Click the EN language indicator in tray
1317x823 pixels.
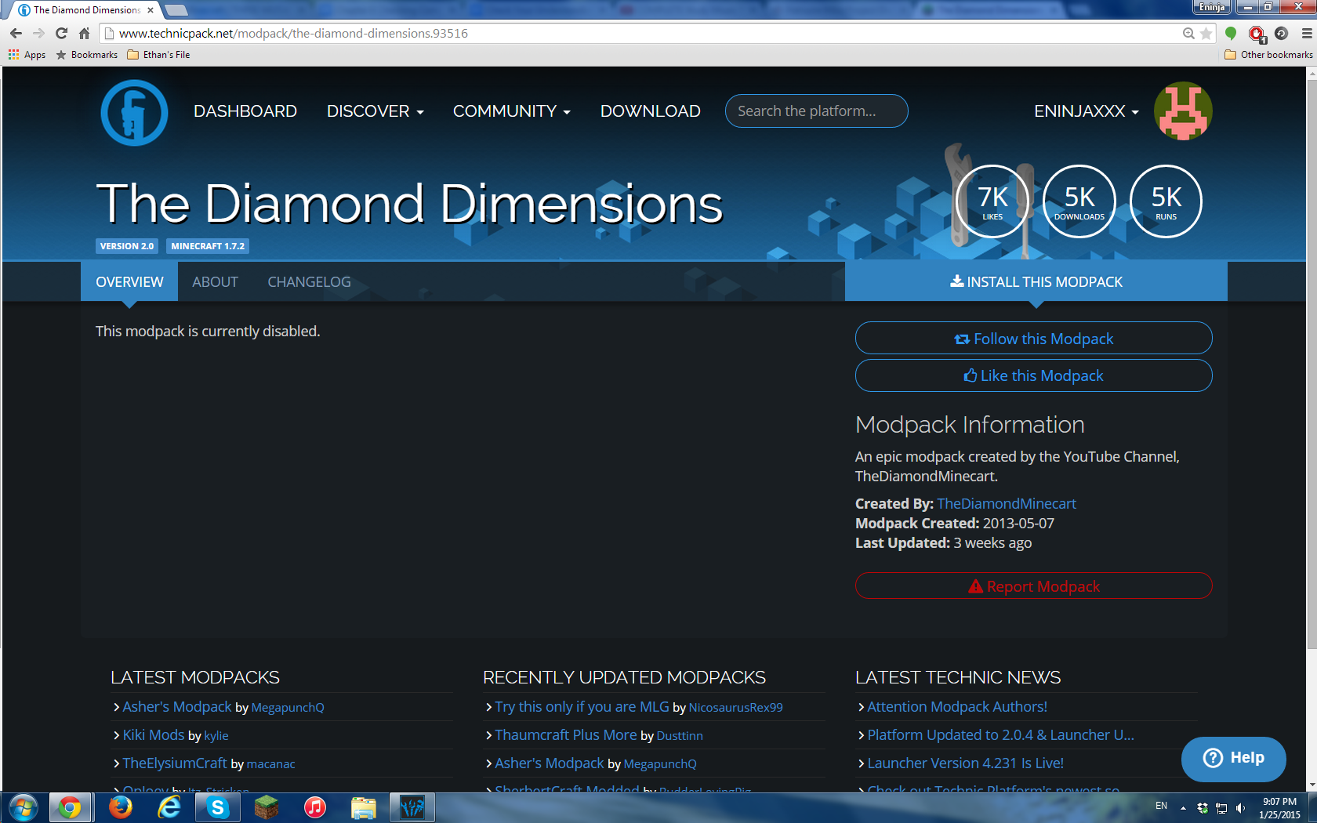tap(1161, 806)
